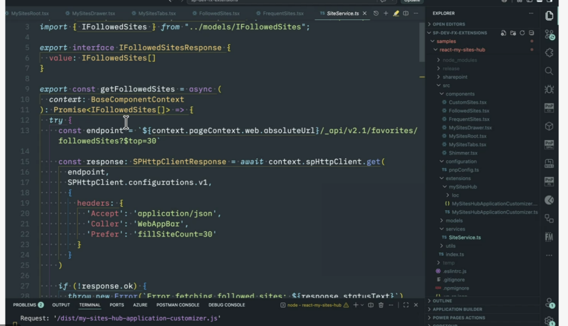The image size is (568, 326).
Task: Expand the loc folder
Action: click(455, 195)
